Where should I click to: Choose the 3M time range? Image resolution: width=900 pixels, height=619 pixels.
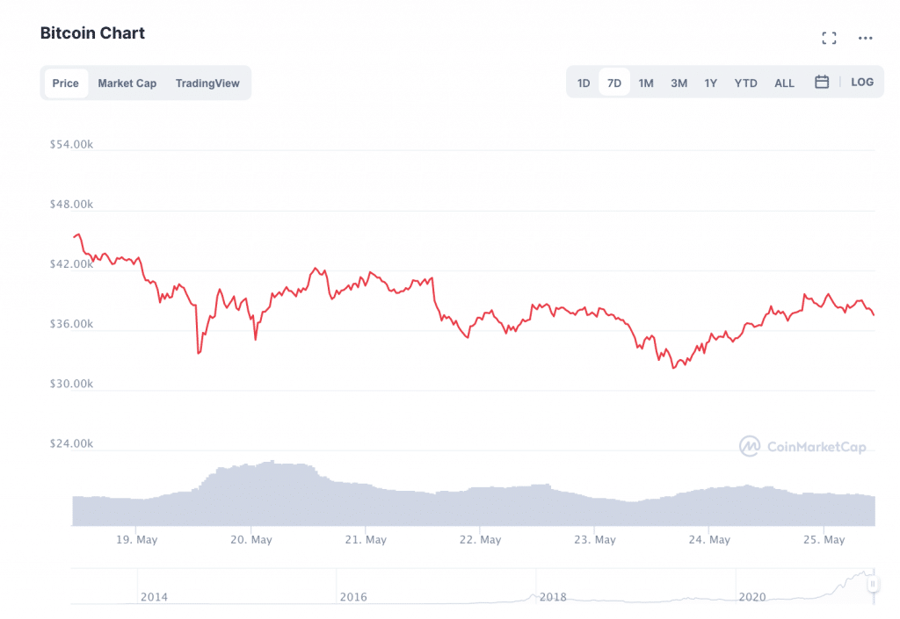click(x=679, y=83)
